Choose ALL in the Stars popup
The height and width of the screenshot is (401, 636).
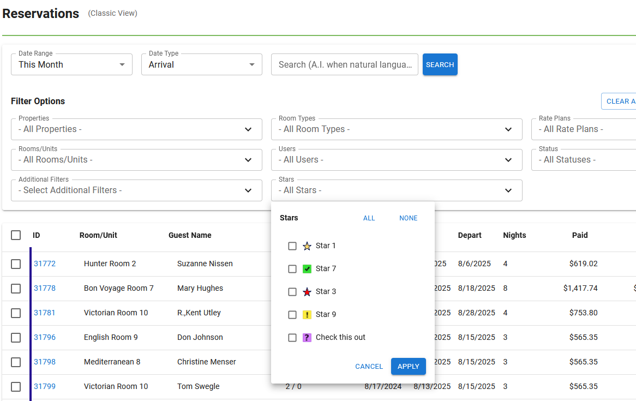(x=369, y=218)
